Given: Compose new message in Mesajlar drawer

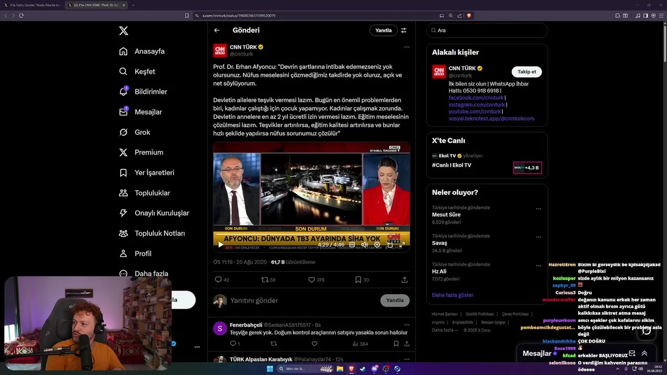Looking at the screenshot, I should (x=632, y=353).
